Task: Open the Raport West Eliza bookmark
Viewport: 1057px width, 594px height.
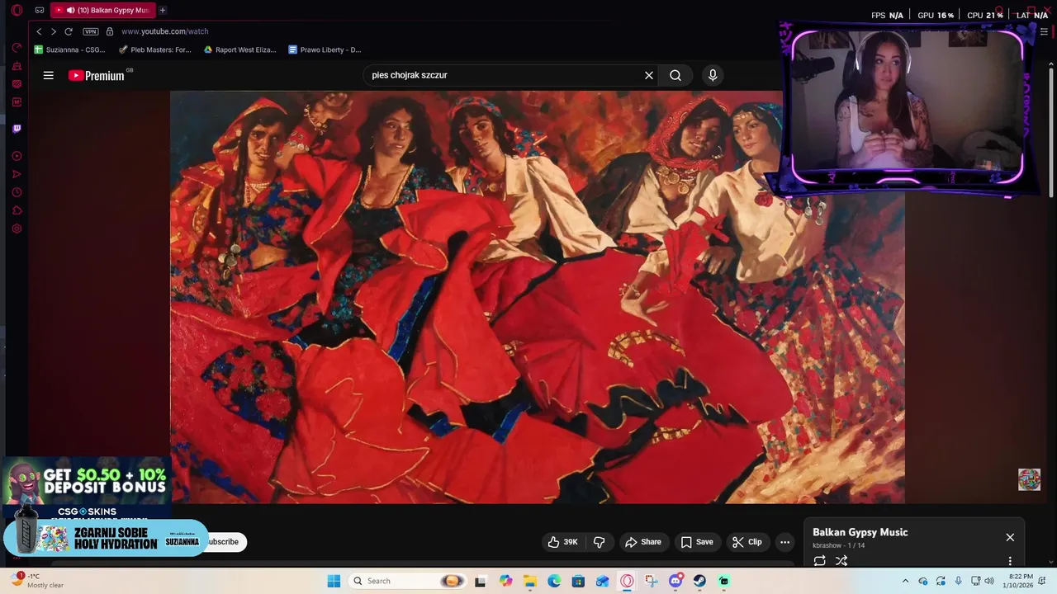Action: coord(239,49)
